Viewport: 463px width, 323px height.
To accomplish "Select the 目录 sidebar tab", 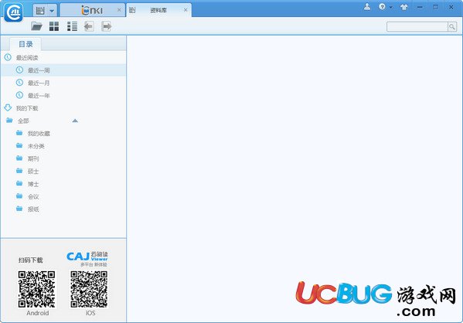I will tap(26, 44).
